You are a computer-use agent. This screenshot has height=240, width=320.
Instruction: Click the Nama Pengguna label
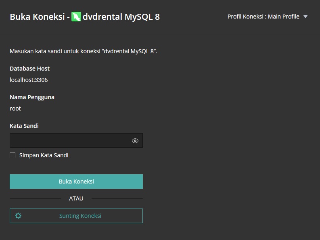click(32, 97)
